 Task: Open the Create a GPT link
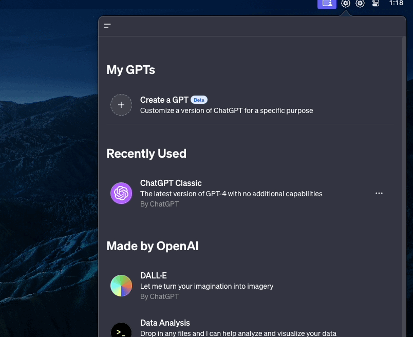click(x=164, y=100)
